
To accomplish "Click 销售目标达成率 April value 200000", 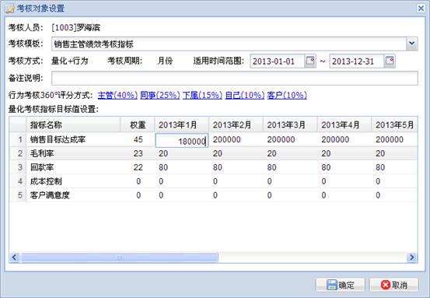I will pos(335,139).
